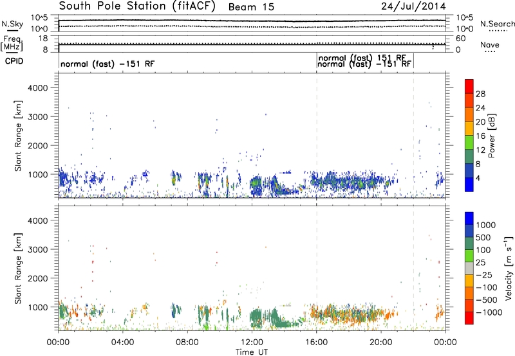Click the orange 20–24 dB colorbar segment

tap(469, 114)
